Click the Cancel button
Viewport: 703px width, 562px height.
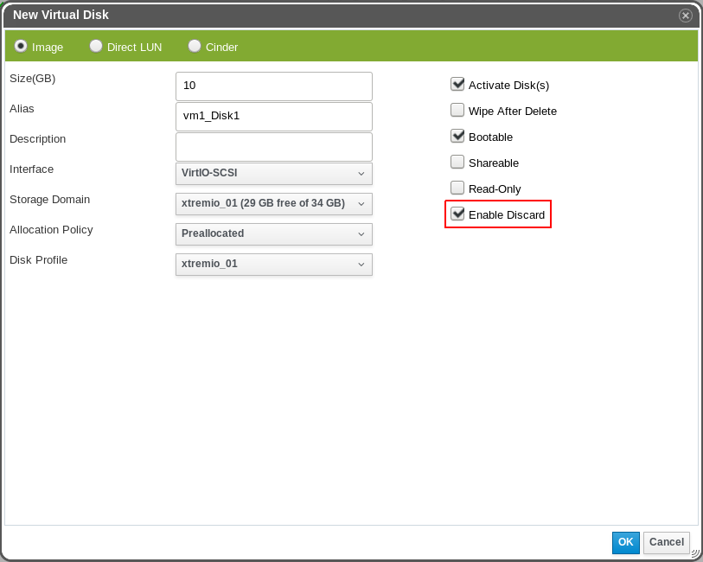(666, 542)
